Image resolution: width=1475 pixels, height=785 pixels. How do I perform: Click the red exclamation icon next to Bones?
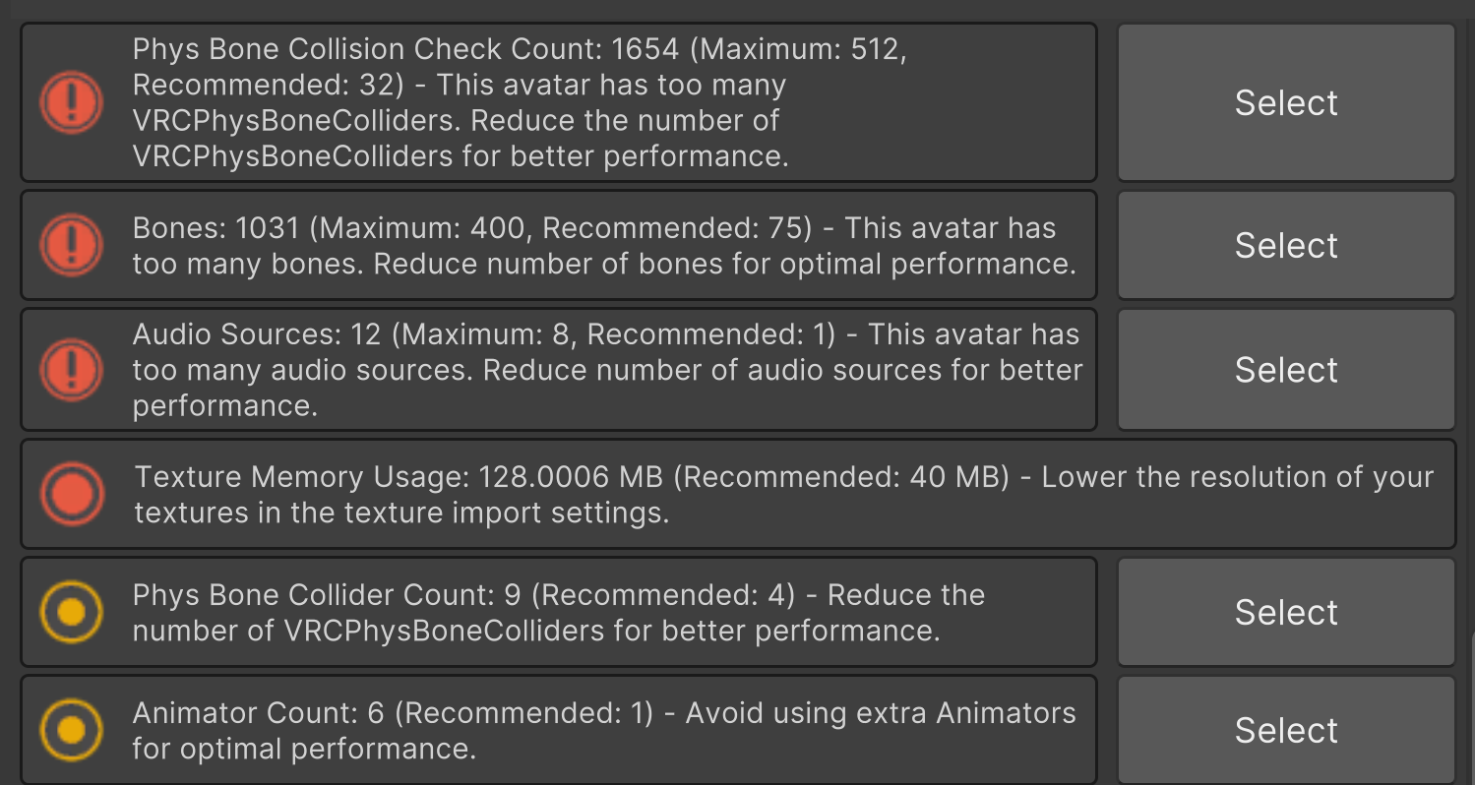[x=71, y=245]
